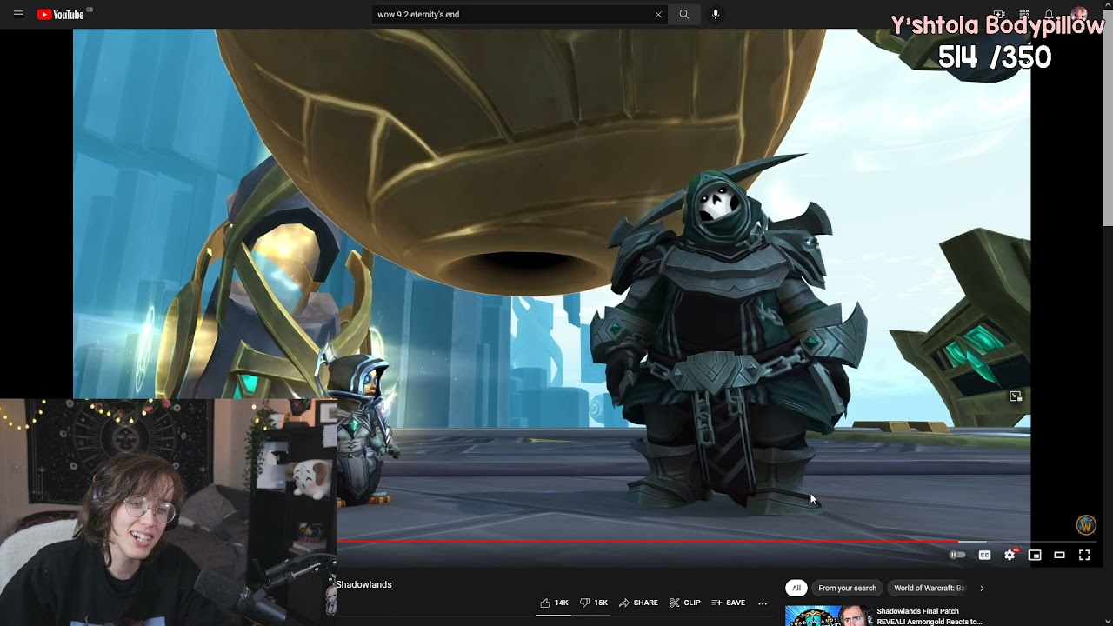Clear the search box text
1113x626 pixels.
pyautogui.click(x=658, y=14)
